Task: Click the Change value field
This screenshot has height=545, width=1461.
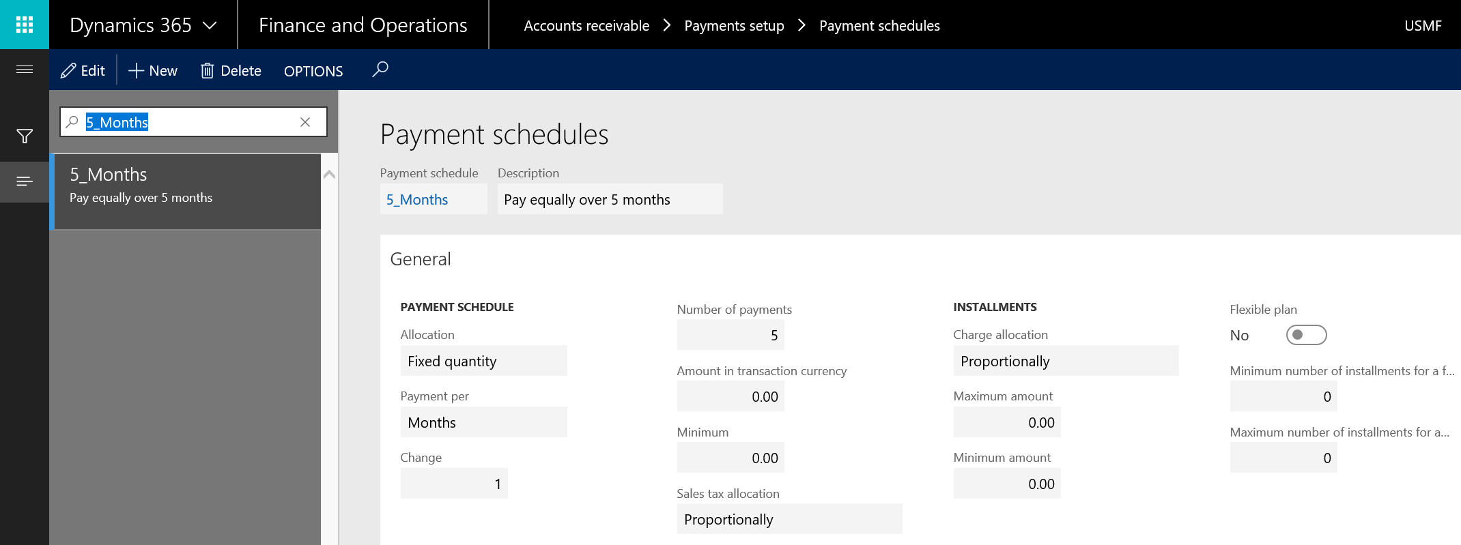Action: (454, 484)
